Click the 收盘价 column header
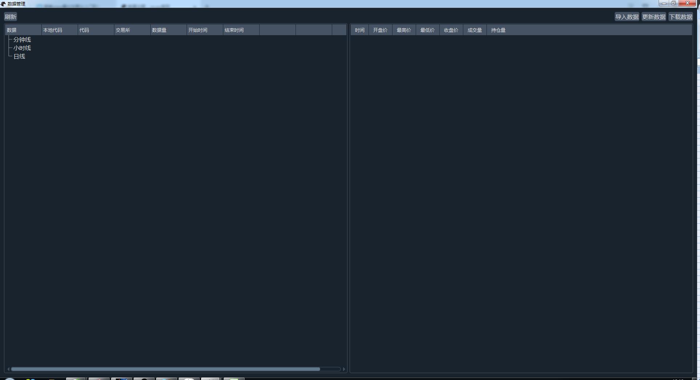Image resolution: width=700 pixels, height=380 pixels. (x=451, y=30)
